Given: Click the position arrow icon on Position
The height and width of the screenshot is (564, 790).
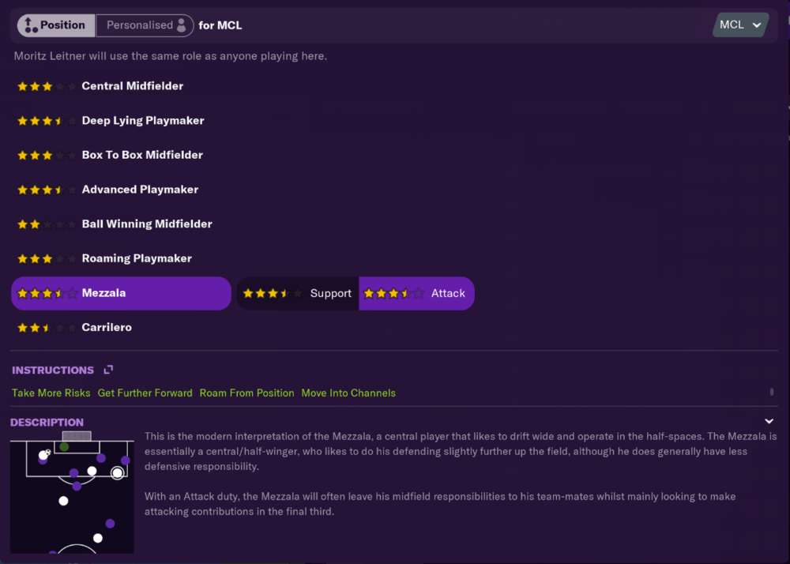Looking at the screenshot, I should (x=30, y=25).
